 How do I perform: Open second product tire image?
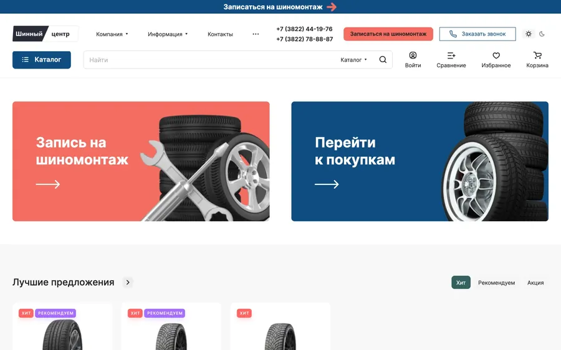click(x=171, y=336)
